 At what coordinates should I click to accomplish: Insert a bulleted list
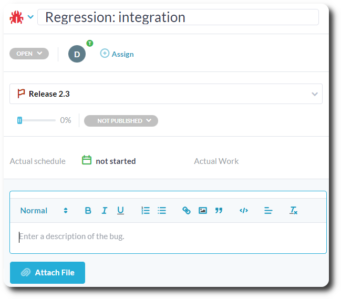(162, 211)
